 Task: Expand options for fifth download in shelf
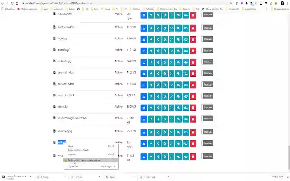(168, 177)
